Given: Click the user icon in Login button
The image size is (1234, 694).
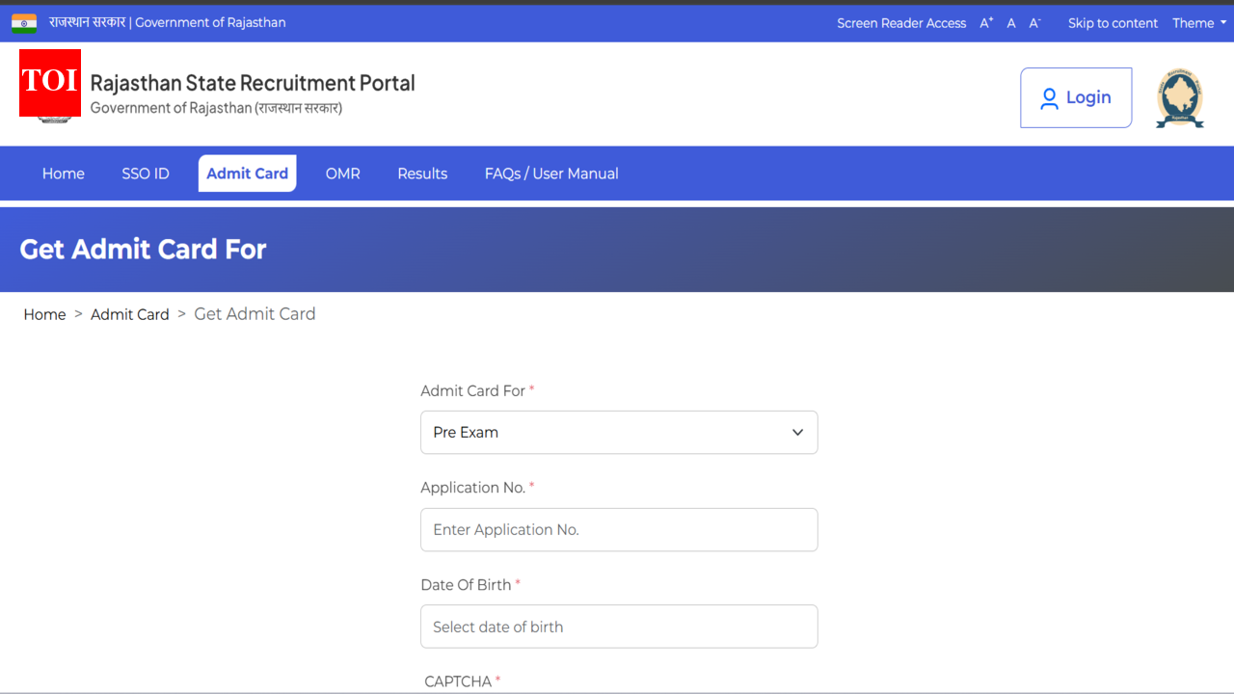Looking at the screenshot, I should tap(1049, 98).
